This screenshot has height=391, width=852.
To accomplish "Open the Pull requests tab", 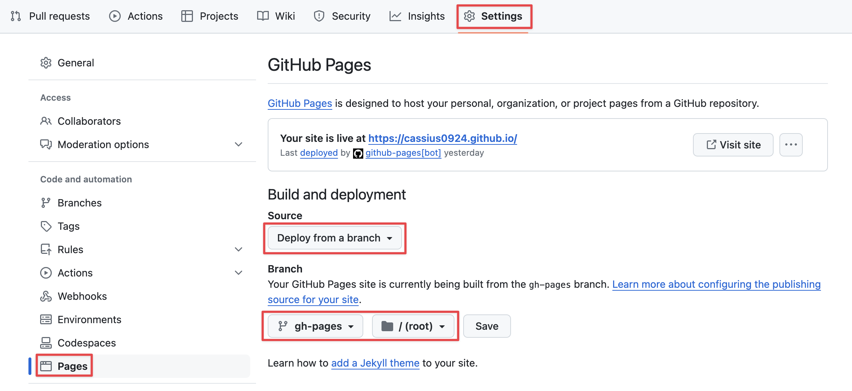I will pos(50,16).
